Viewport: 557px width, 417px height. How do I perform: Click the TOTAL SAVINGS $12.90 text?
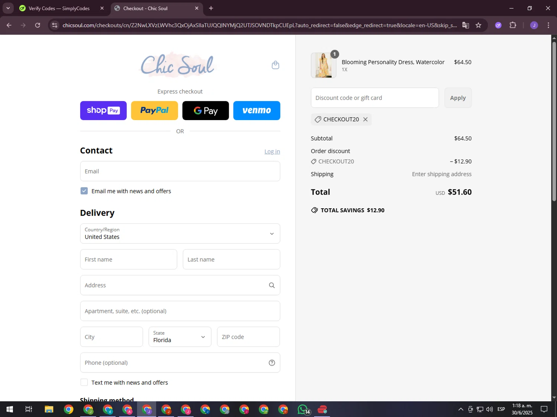pyautogui.click(x=352, y=210)
